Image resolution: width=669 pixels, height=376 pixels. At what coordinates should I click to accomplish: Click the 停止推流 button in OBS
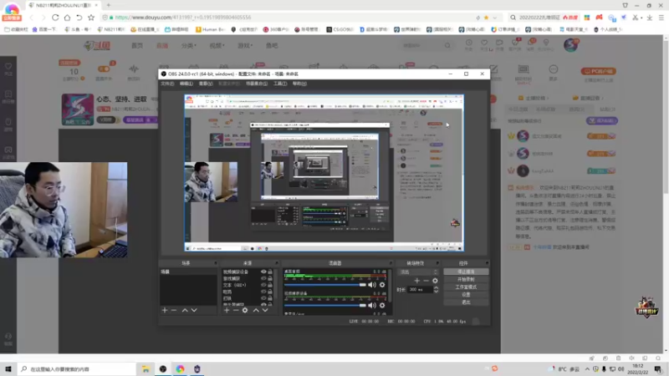466,272
